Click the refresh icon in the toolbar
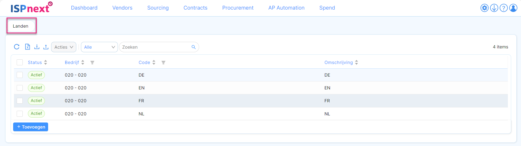Image resolution: width=521 pixels, height=146 pixels. 17,47
